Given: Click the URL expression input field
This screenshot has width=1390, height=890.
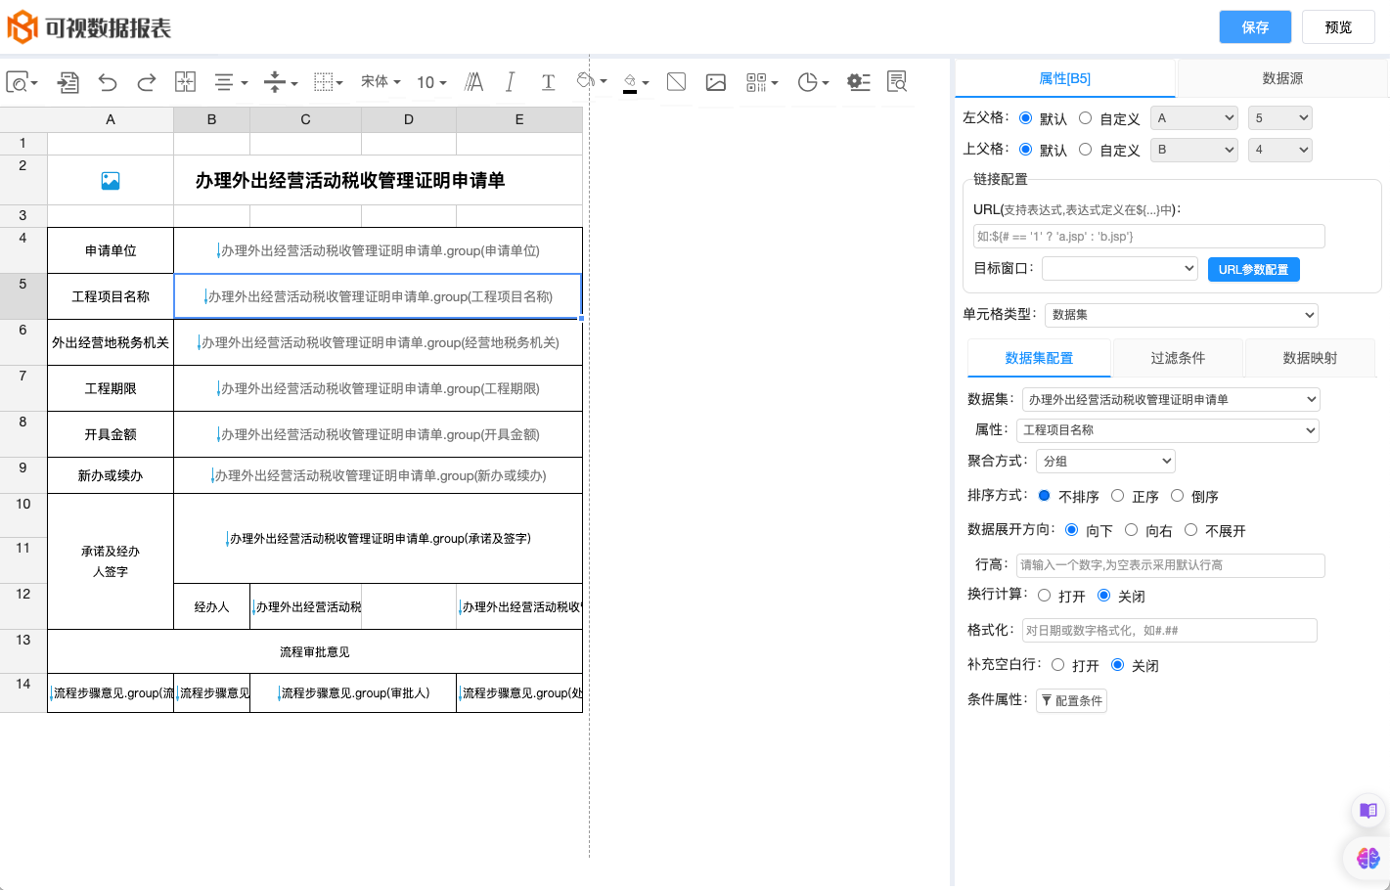Looking at the screenshot, I should pyautogui.click(x=1149, y=237).
